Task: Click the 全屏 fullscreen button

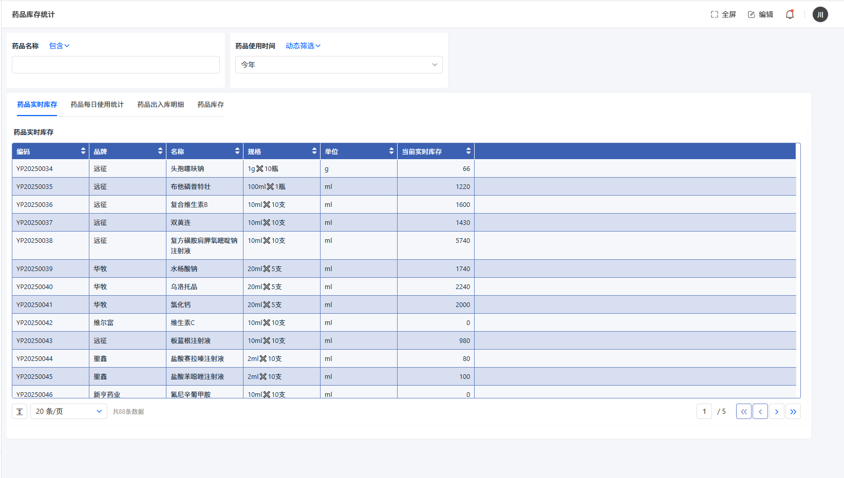Action: 723,14
